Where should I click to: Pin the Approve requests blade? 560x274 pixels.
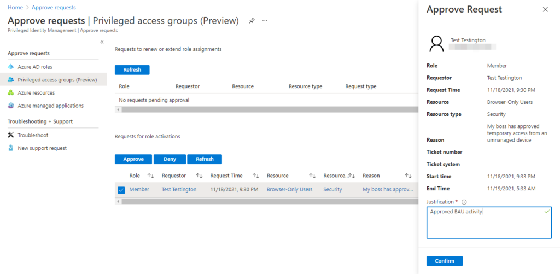click(252, 21)
